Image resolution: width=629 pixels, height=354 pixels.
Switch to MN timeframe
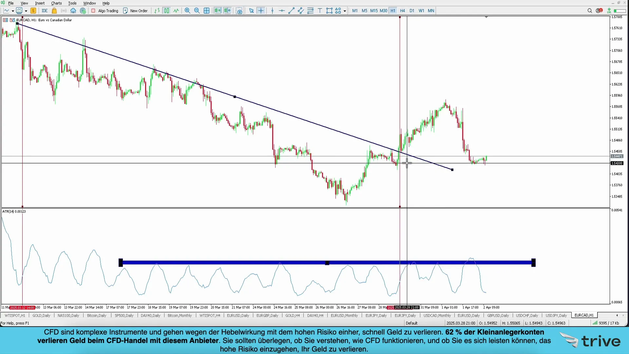431,10
